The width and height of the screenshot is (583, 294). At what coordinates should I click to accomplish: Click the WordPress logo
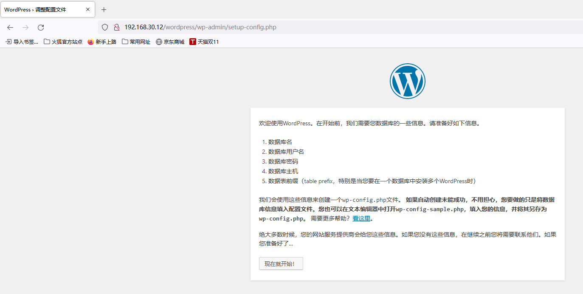coord(408,81)
